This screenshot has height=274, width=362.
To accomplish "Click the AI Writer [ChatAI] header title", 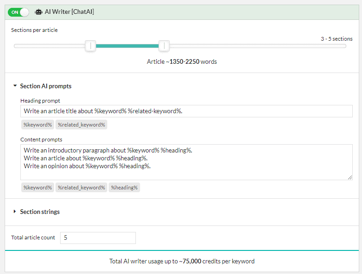I will [x=69, y=12].
